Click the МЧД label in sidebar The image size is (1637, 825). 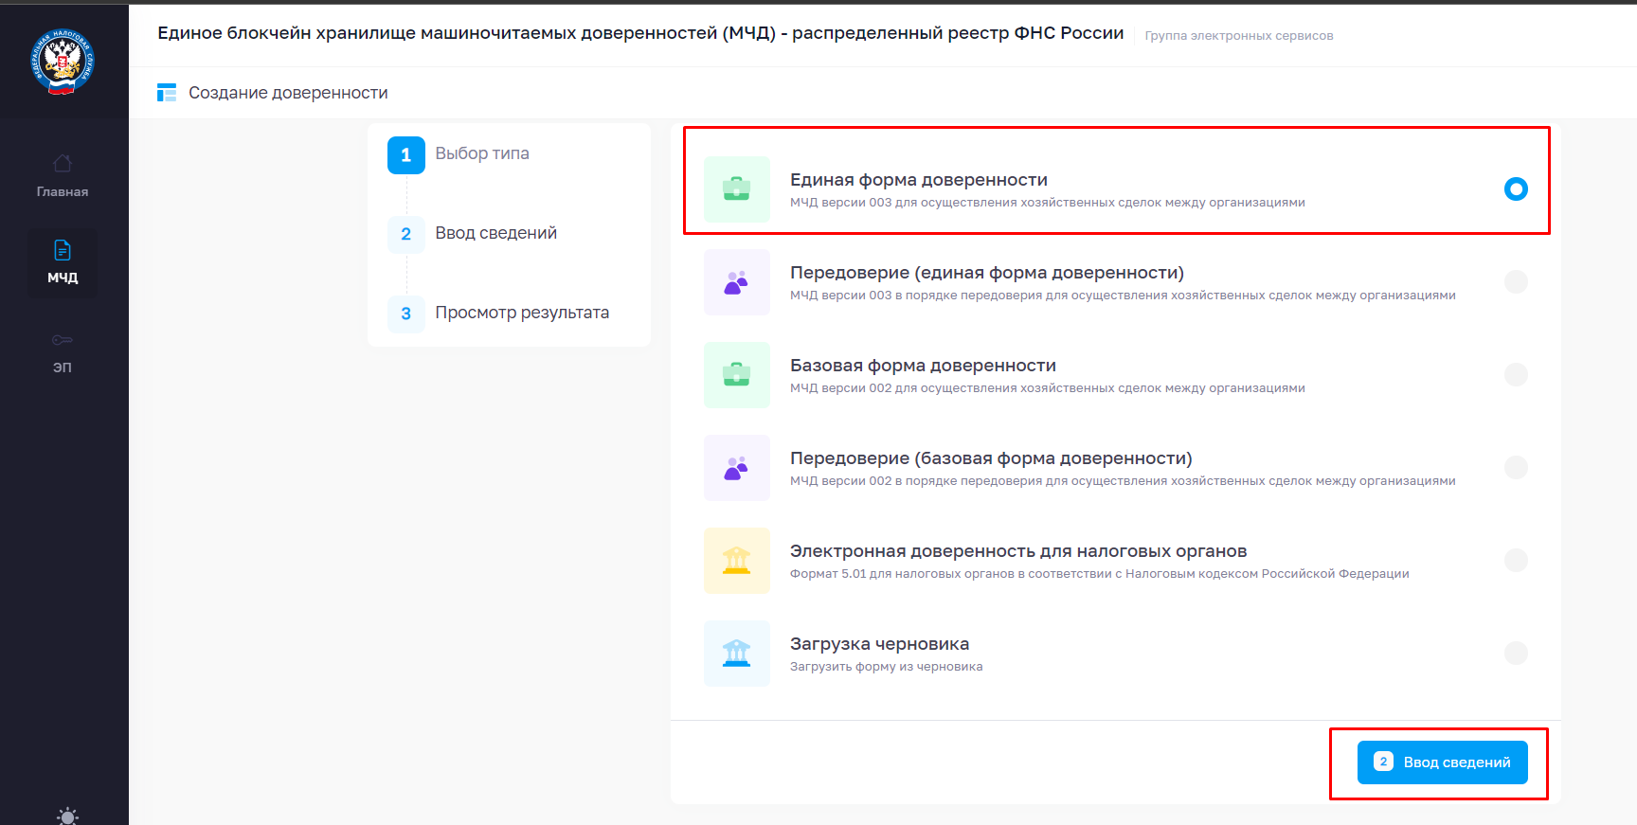tap(63, 278)
